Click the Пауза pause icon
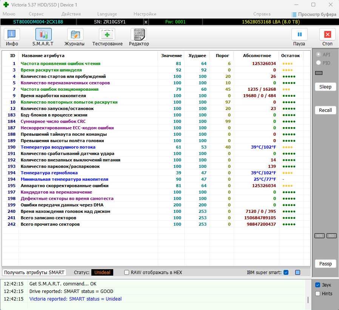Image resolution: width=339 pixels, height=310 pixels. (x=299, y=34)
